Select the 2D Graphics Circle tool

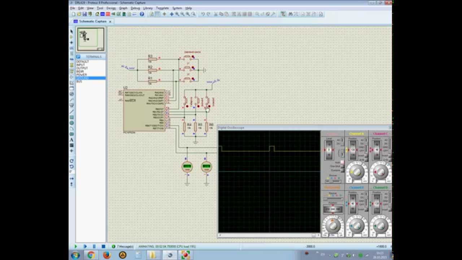71,123
